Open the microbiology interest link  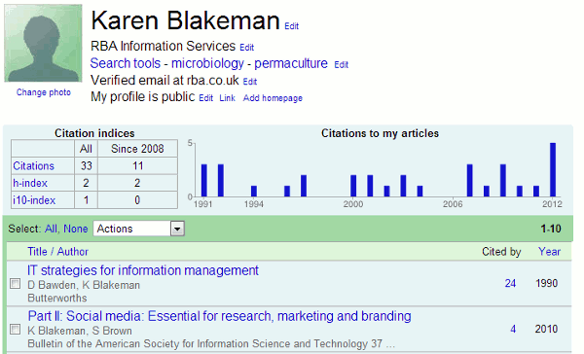pyautogui.click(x=207, y=63)
